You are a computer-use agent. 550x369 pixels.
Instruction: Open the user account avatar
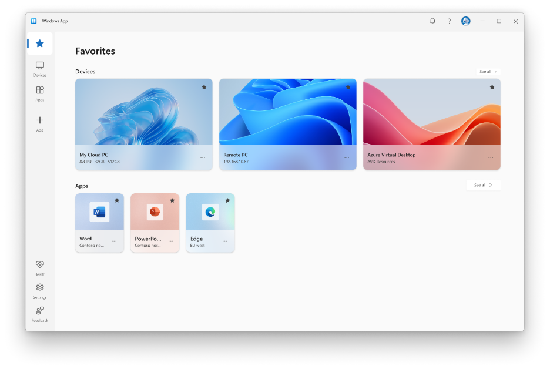point(465,21)
